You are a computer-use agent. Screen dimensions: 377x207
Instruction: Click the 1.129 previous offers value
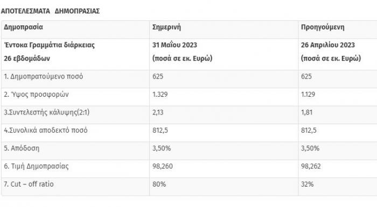(x=308, y=95)
